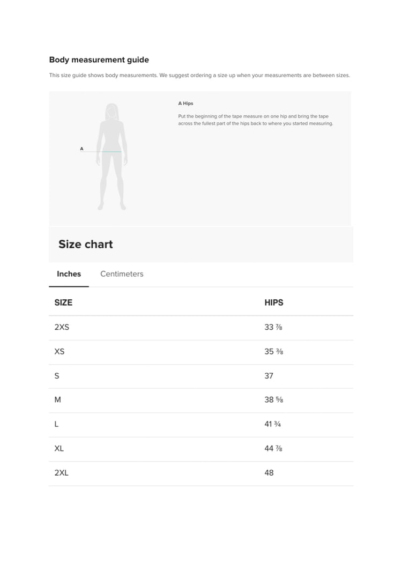This screenshot has height=569, width=402.
Task: Click the teal hip measurement line
Action: tap(111, 152)
